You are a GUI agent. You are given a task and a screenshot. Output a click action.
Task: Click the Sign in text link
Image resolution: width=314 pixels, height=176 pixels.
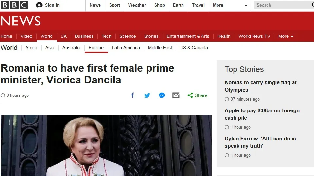pos(52,5)
